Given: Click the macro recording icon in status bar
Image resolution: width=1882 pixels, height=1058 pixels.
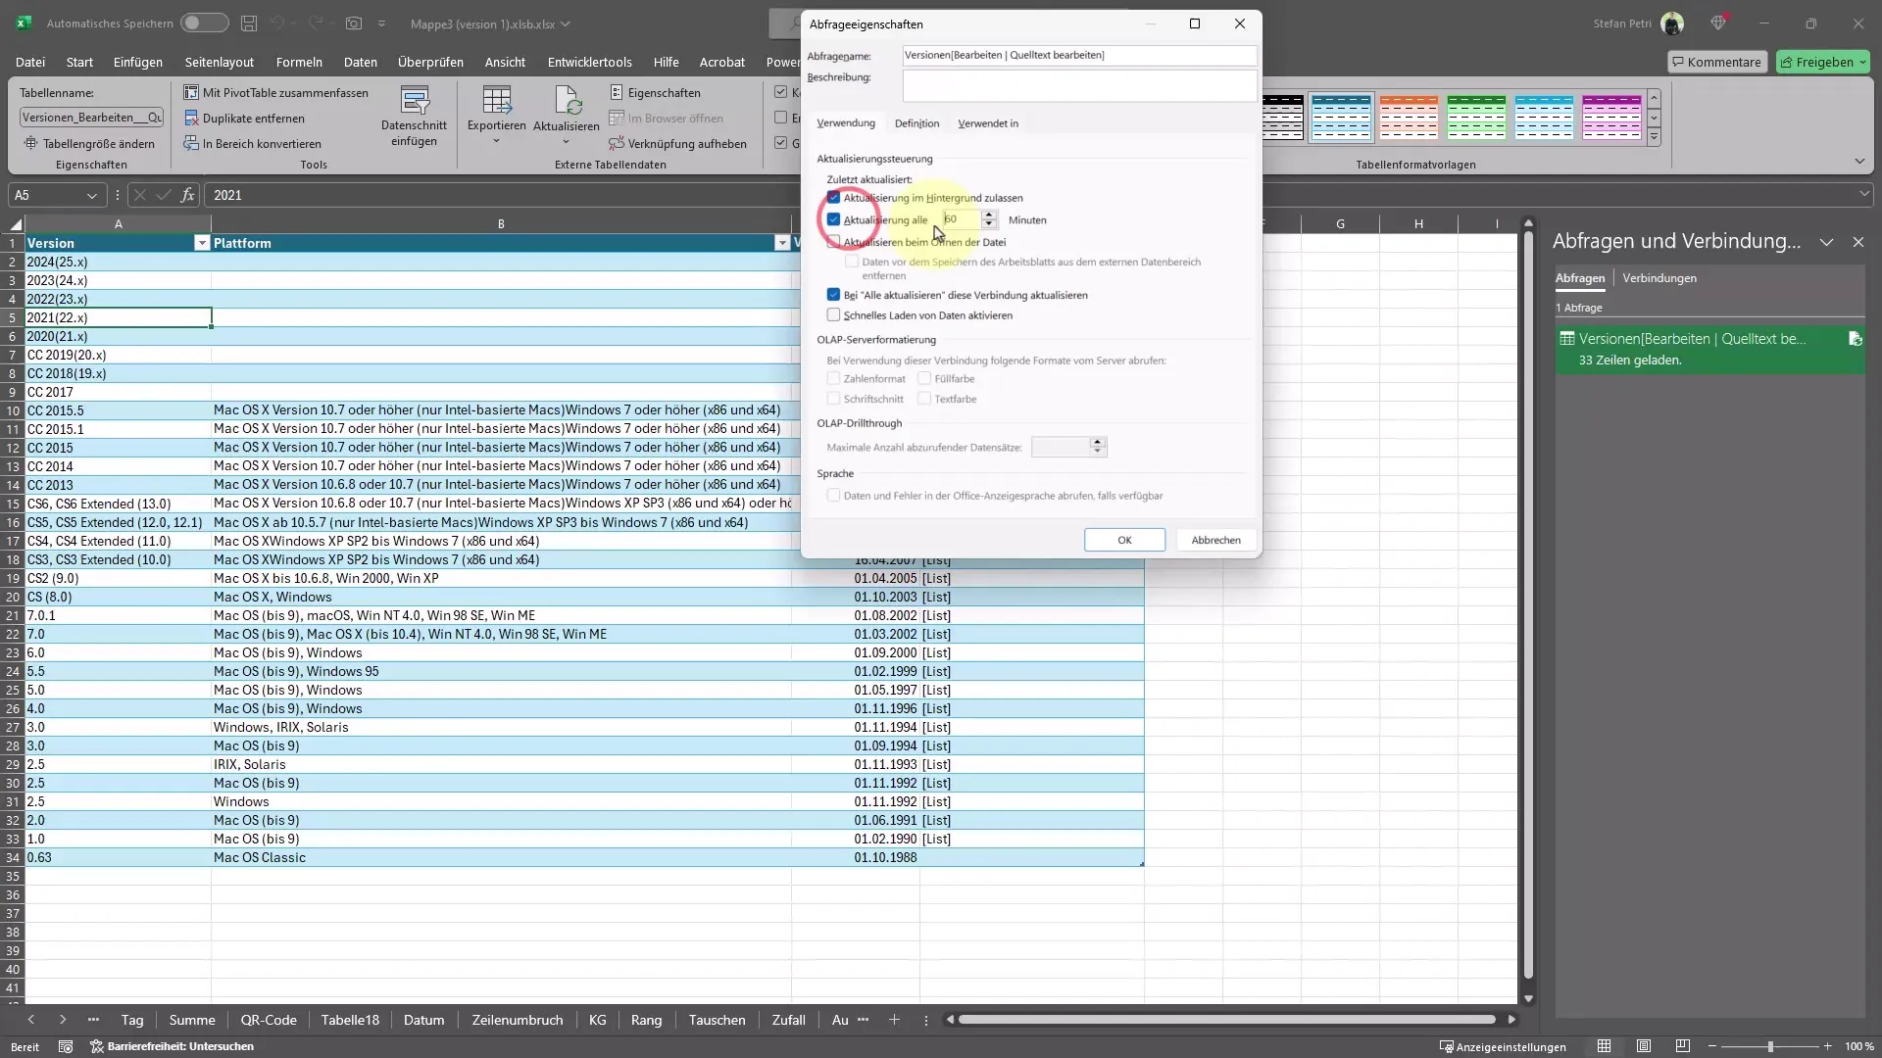Looking at the screenshot, I should click(x=66, y=1046).
